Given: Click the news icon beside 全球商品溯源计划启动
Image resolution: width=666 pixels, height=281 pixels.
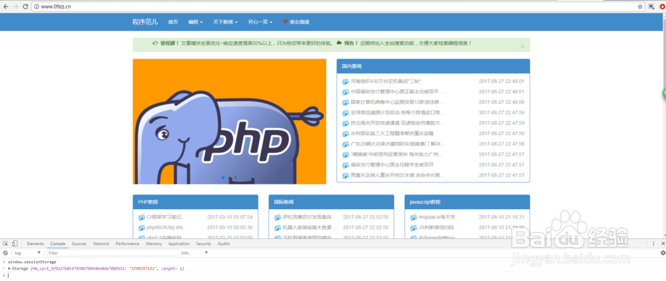Looking at the screenshot, I should [345, 113].
